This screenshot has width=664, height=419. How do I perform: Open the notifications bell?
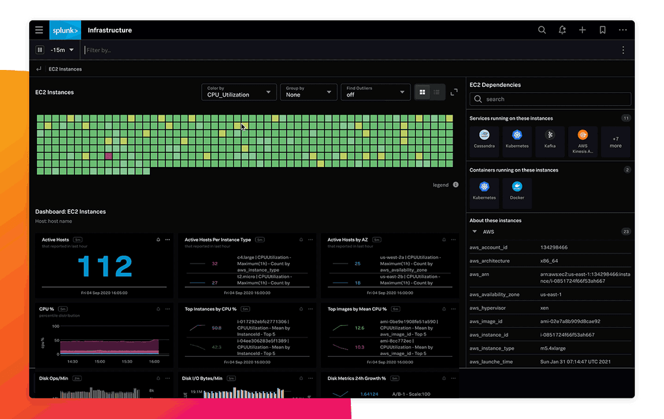pyautogui.click(x=562, y=30)
